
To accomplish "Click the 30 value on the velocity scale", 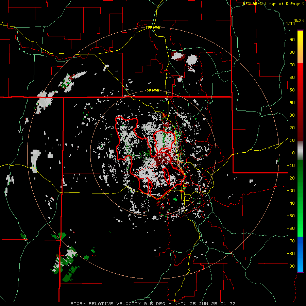I will 292,115.
